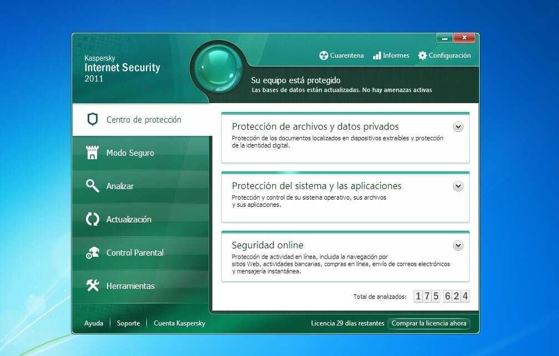Open the Analizar section
Screen dimensions: 559x356
point(140,186)
